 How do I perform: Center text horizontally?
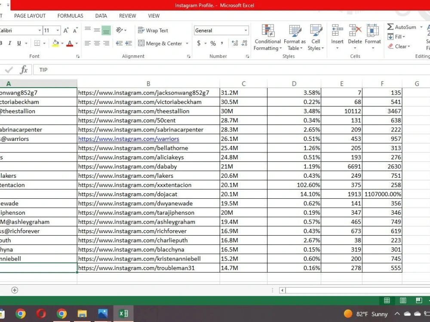pos(97,43)
